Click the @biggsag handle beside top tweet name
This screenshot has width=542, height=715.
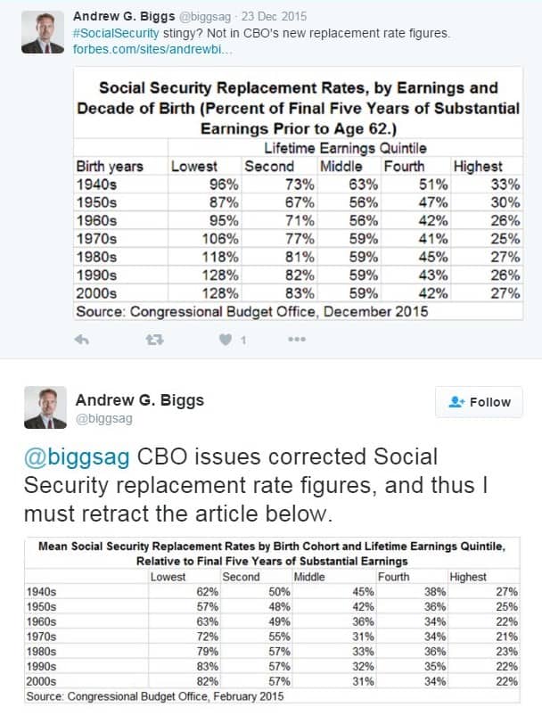pos(205,17)
